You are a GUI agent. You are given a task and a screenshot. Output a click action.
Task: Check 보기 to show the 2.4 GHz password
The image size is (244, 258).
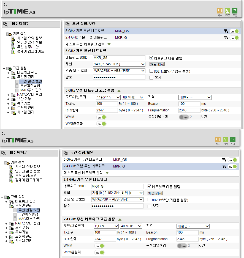pos(149,206)
